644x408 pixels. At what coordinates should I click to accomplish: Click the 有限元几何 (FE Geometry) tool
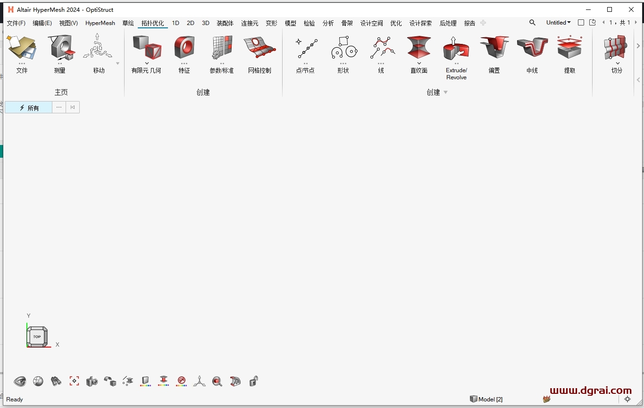[146, 47]
